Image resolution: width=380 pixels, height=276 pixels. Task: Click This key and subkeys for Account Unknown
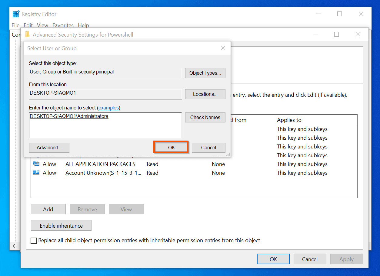click(302, 173)
